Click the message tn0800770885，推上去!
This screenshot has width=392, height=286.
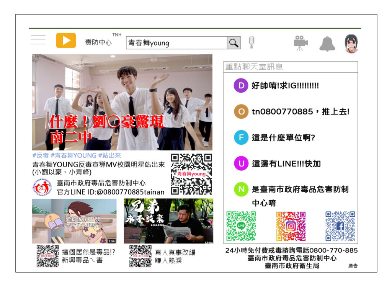pos(301,111)
